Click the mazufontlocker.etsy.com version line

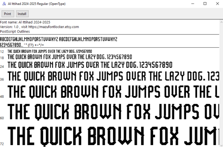pyautogui.click(x=39, y=27)
